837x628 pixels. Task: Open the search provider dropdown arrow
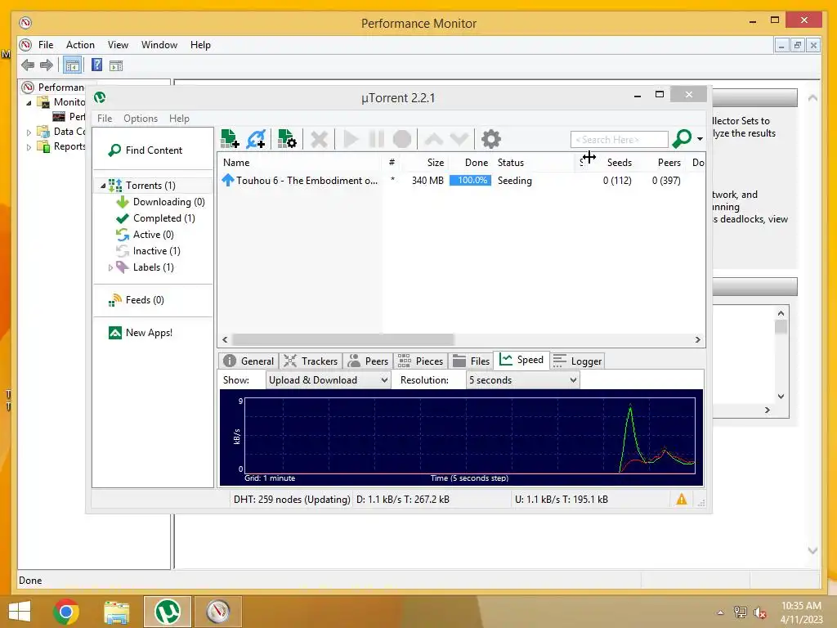pos(700,139)
